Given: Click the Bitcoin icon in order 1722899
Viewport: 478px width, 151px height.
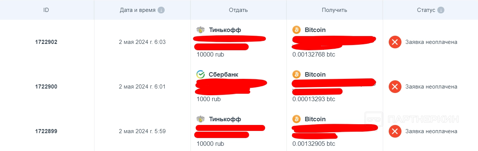Looking at the screenshot, I should (x=297, y=119).
